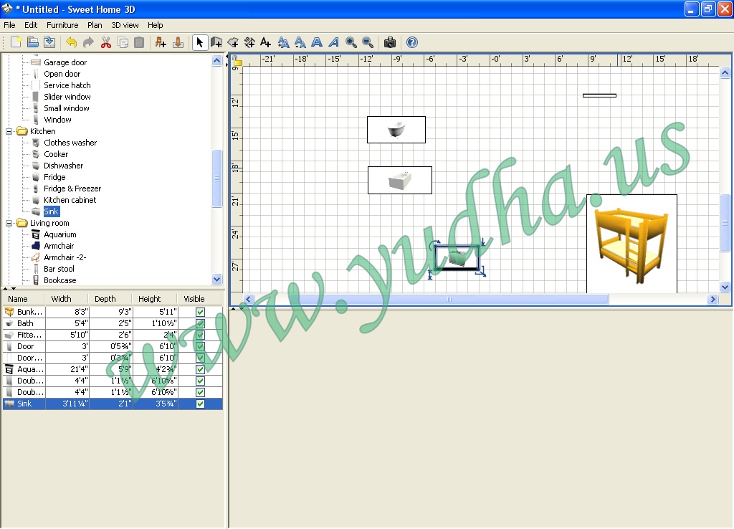Choose the Create rooms tool

click(233, 42)
